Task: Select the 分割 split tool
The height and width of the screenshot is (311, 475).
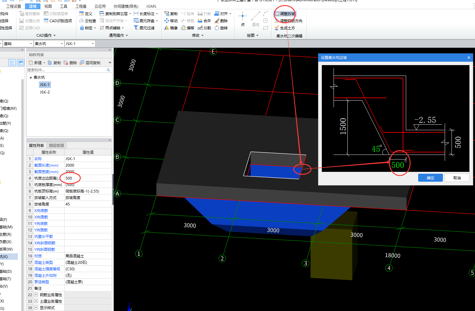Action: 204,28
